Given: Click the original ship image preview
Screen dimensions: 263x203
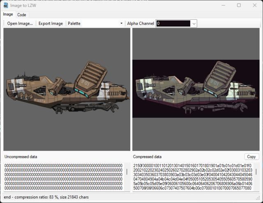Looking at the screenshot, I should [x=67, y=89].
